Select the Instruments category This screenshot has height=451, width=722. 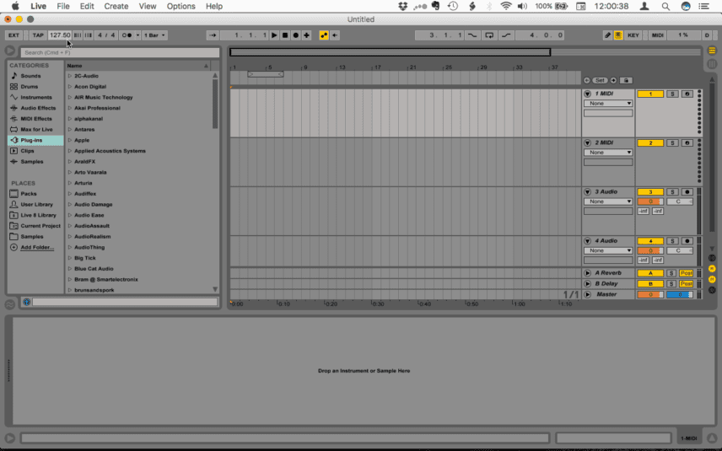pos(36,97)
